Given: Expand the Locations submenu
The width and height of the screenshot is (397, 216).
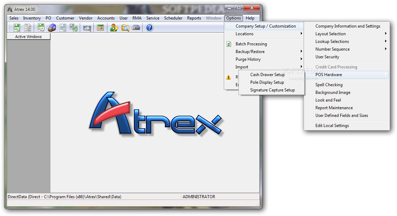Looking at the screenshot, I should point(264,34).
